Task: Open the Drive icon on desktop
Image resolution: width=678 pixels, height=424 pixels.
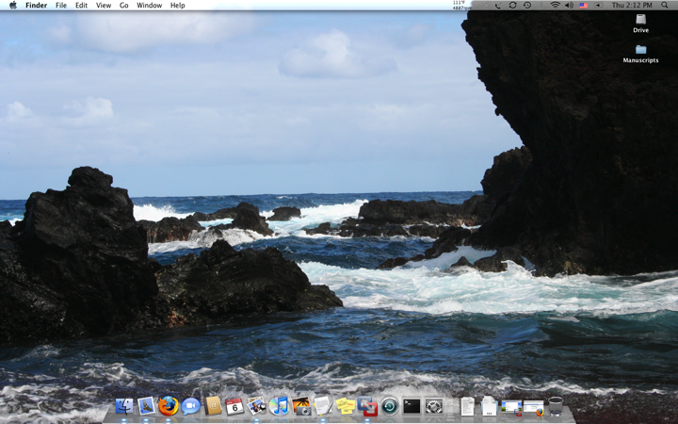Action: point(640,20)
